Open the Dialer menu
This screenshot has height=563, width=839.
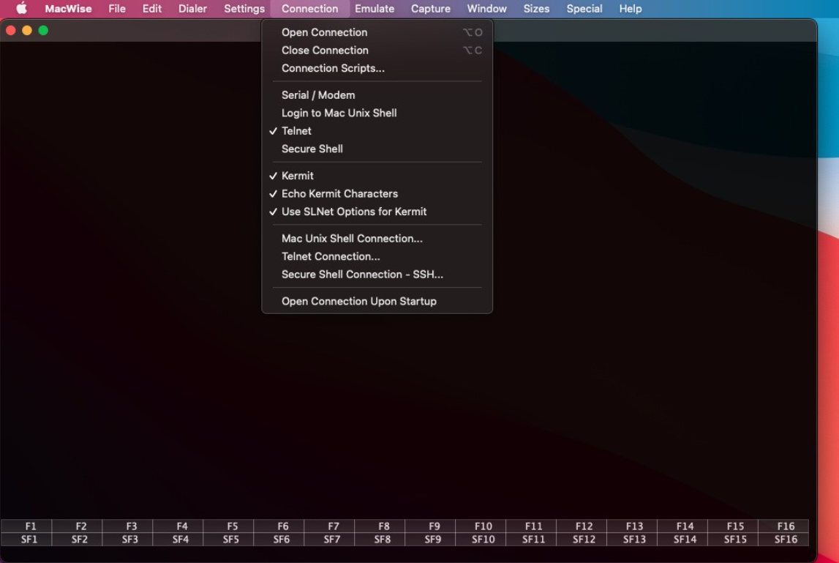tap(192, 8)
